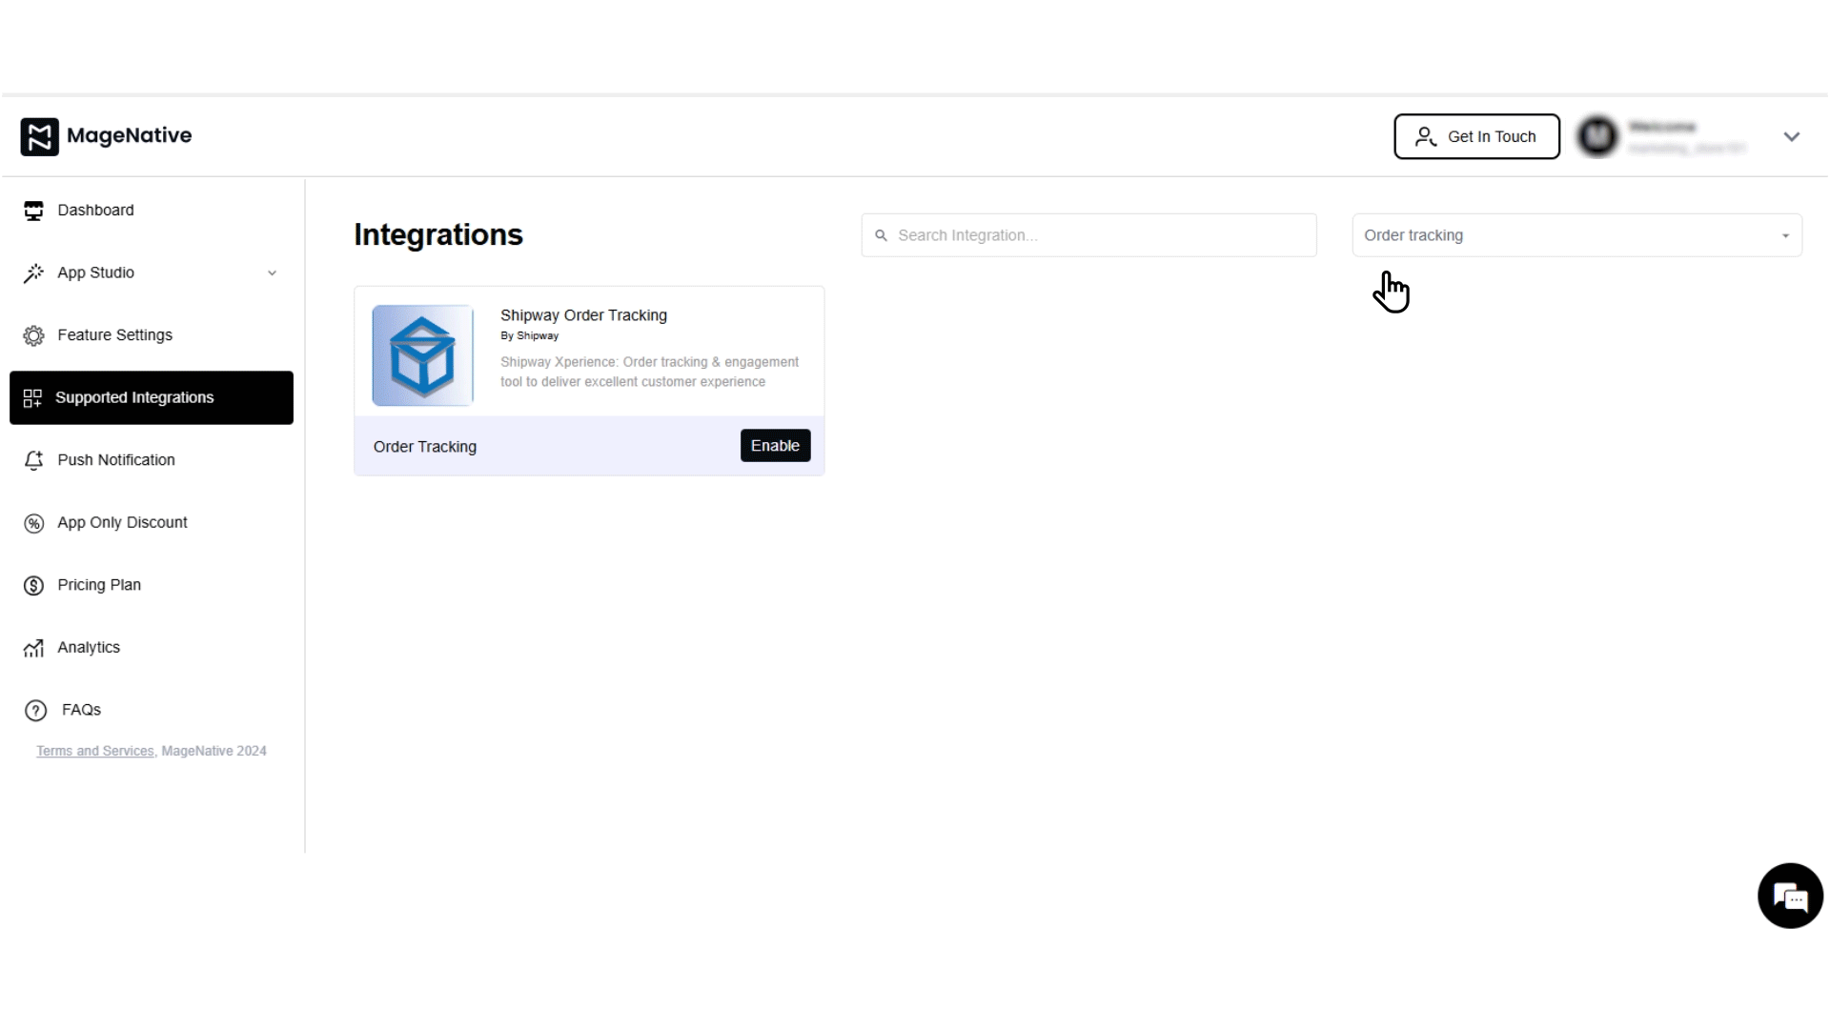The image size is (1830, 1029).
Task: Open Push Notification settings
Action: coord(114,459)
